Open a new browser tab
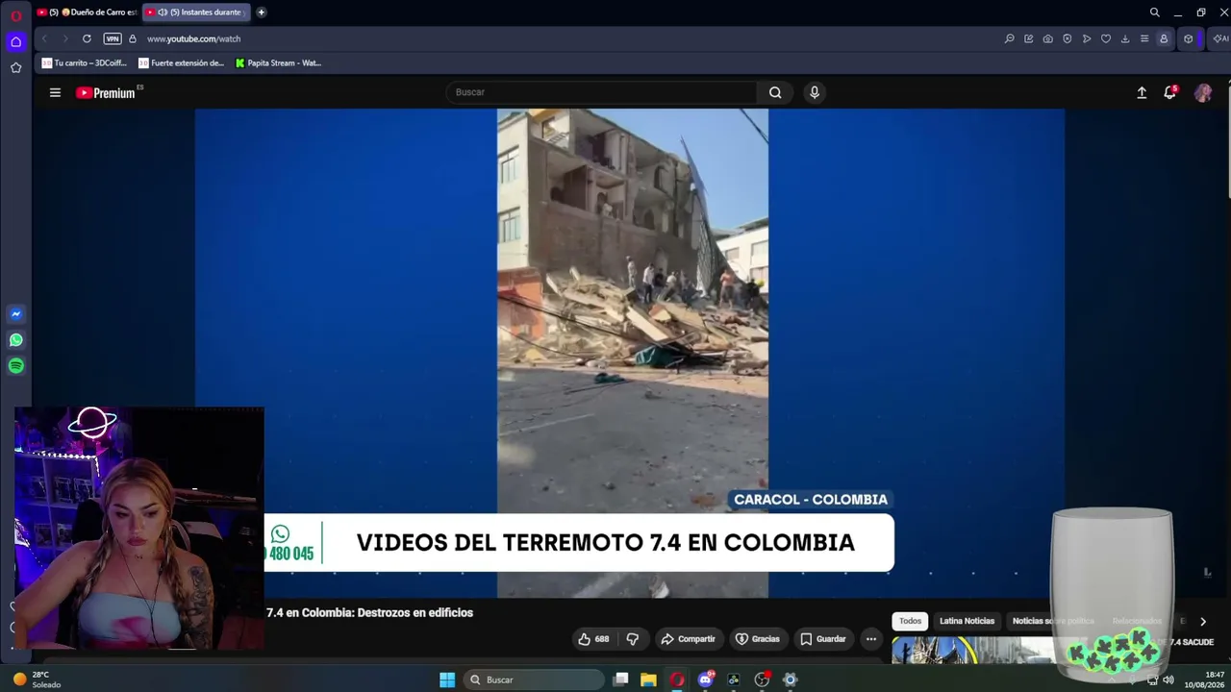1231x692 pixels. point(261,12)
